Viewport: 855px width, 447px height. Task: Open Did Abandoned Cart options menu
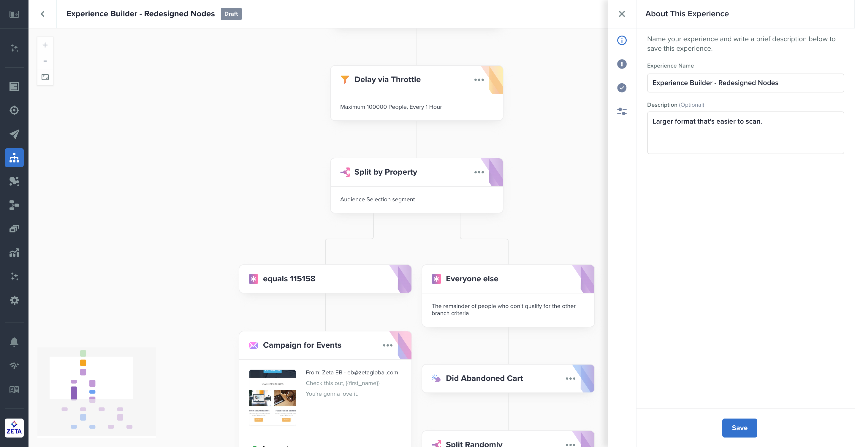570,379
